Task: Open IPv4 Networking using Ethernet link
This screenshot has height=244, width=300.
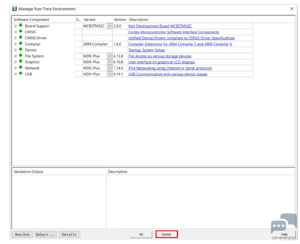Action: [x=170, y=68]
